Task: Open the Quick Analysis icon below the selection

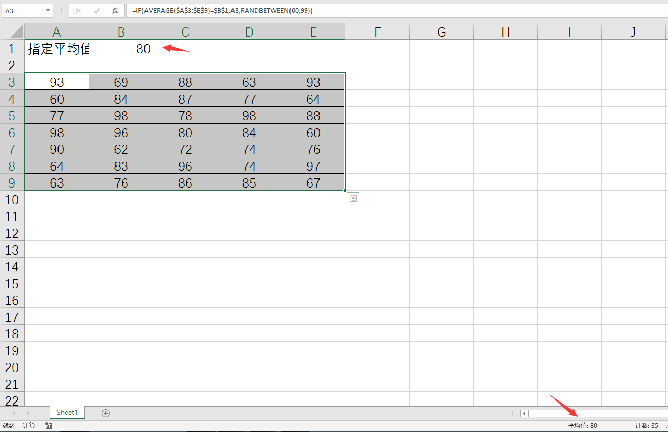Action: pos(353,198)
